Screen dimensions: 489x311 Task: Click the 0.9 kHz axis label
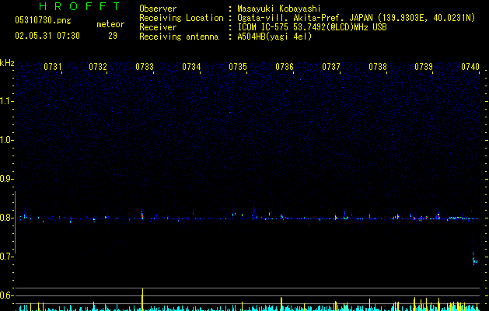pos(6,179)
